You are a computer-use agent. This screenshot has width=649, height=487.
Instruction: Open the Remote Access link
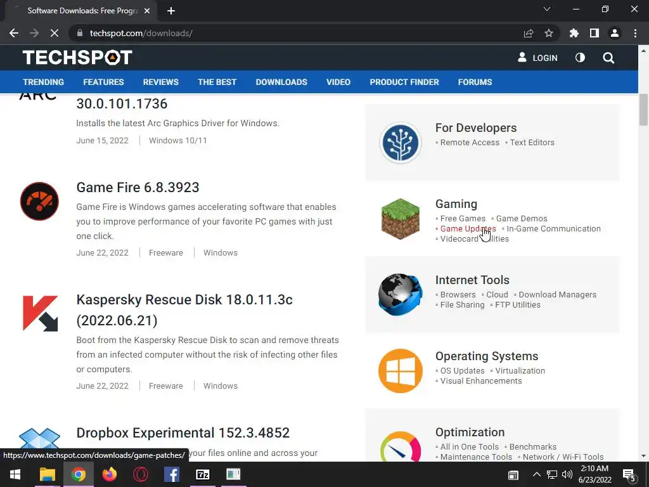click(x=470, y=143)
